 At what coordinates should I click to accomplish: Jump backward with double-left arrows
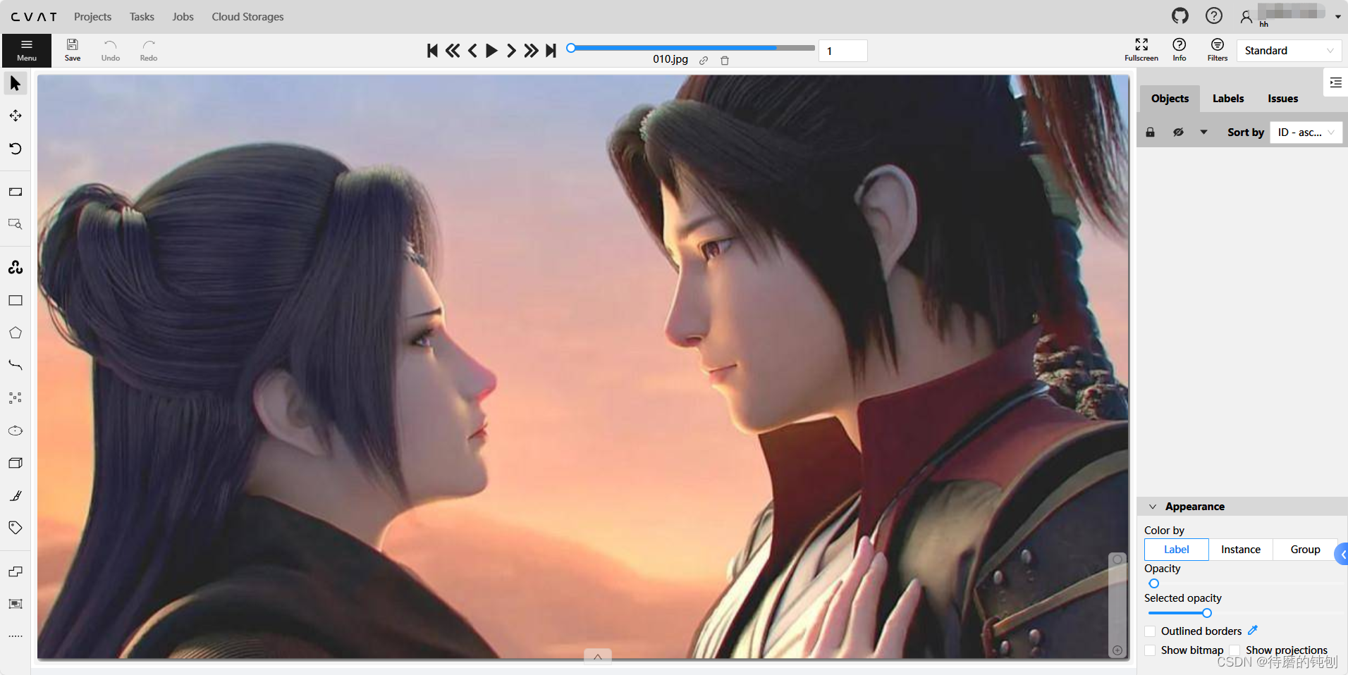click(x=453, y=51)
